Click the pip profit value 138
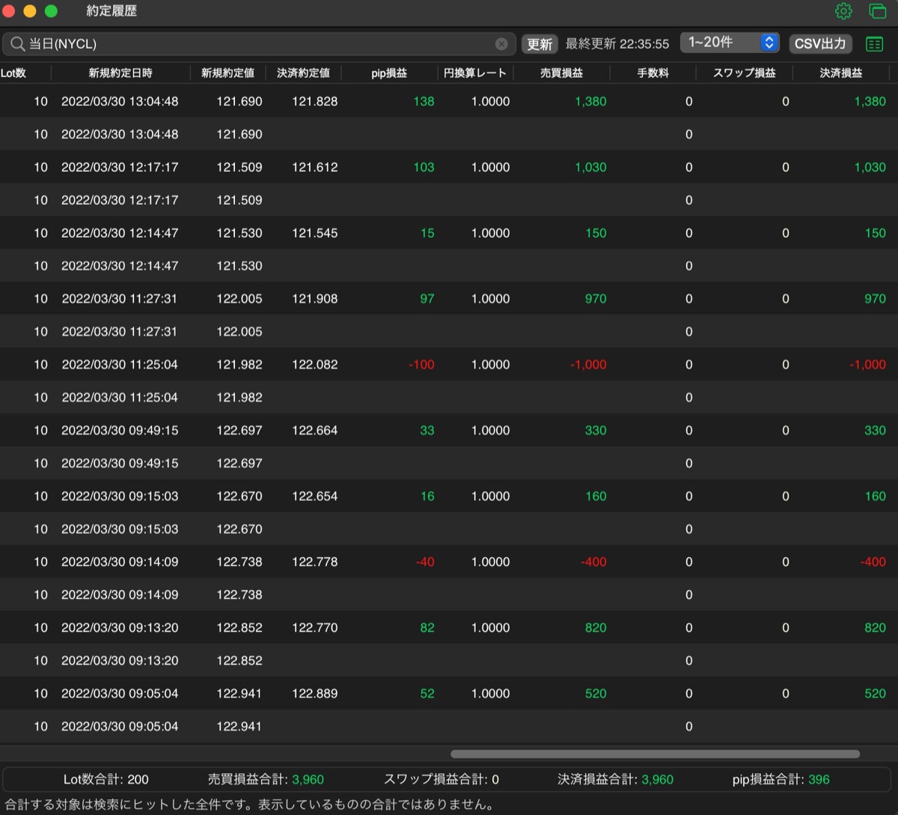The width and height of the screenshot is (898, 815). [424, 101]
